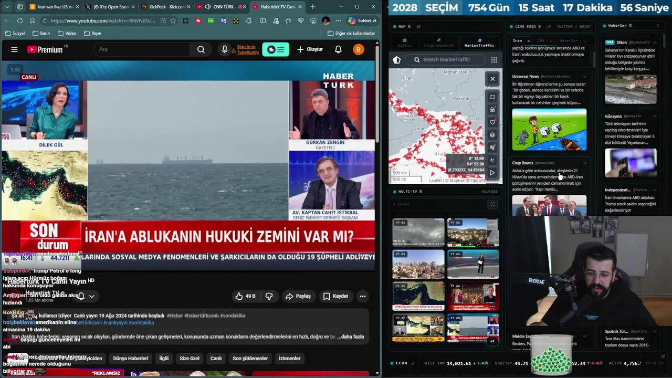The image size is (672, 378).
Task: Open the Sosyal bookmarks folder
Action: pos(15,33)
